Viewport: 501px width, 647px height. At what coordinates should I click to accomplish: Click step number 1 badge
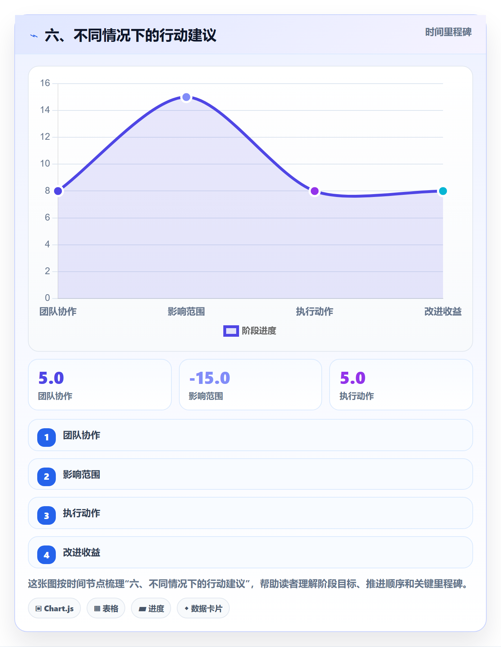tap(47, 437)
